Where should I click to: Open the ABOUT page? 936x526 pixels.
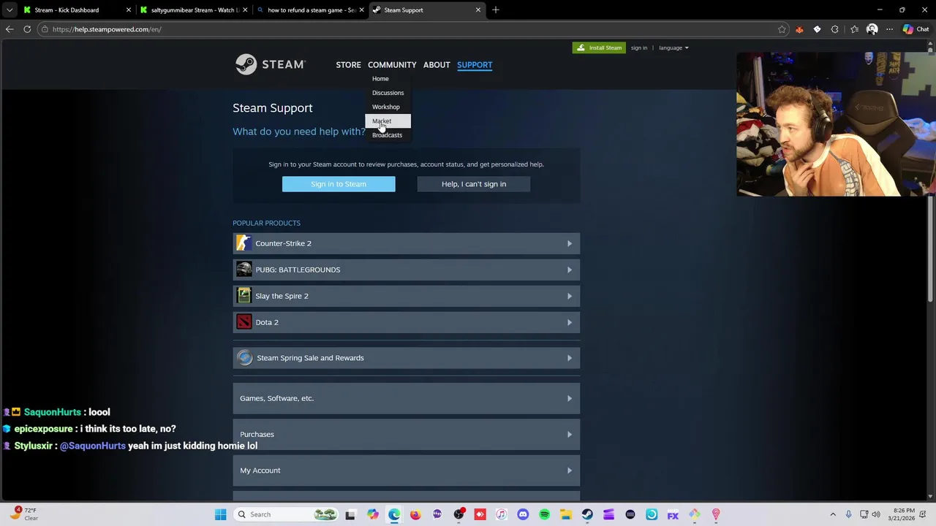coord(437,65)
